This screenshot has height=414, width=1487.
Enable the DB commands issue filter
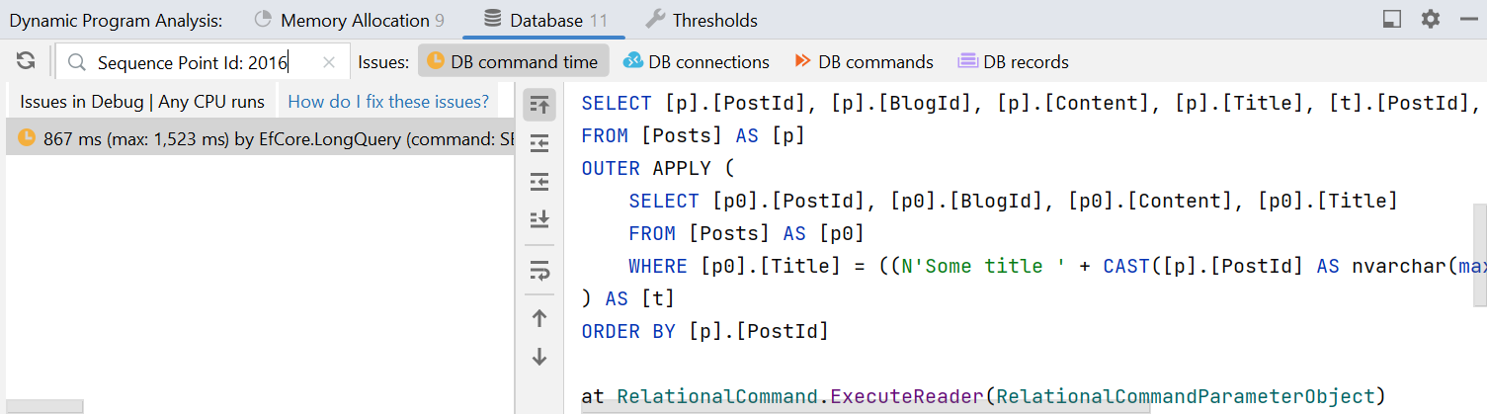[x=864, y=61]
